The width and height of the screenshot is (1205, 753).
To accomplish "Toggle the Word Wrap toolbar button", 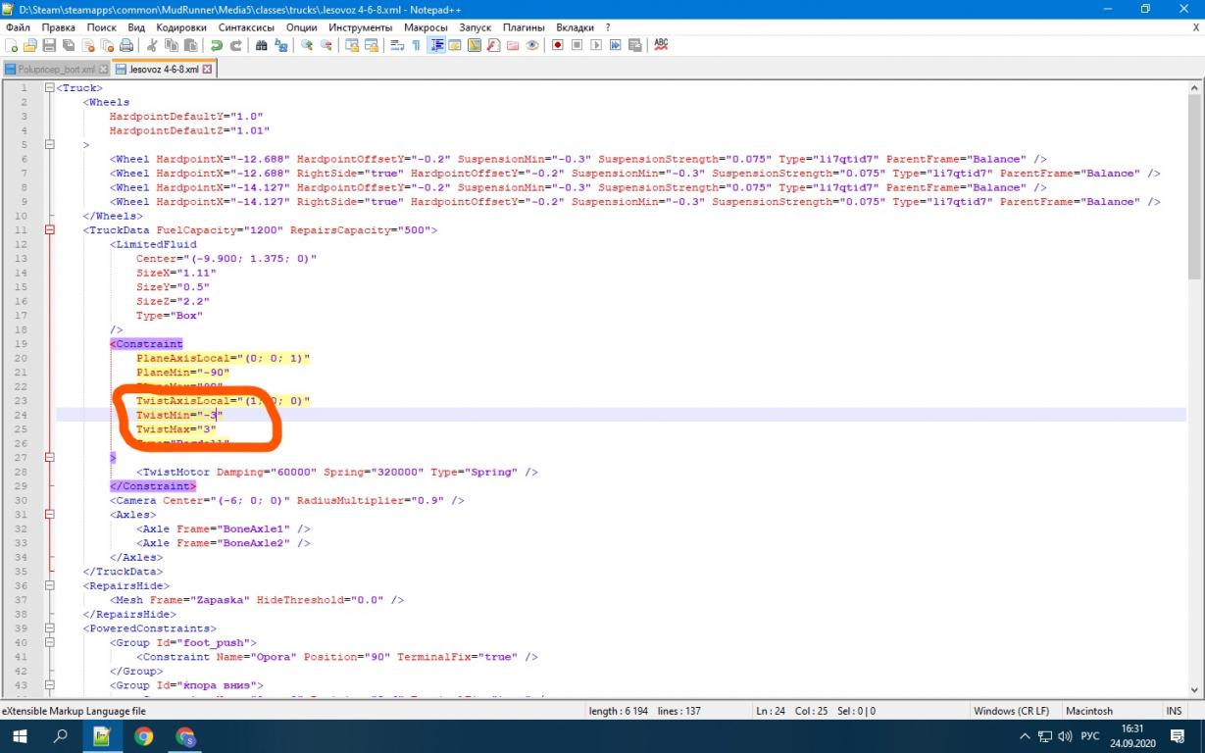I will point(396,46).
